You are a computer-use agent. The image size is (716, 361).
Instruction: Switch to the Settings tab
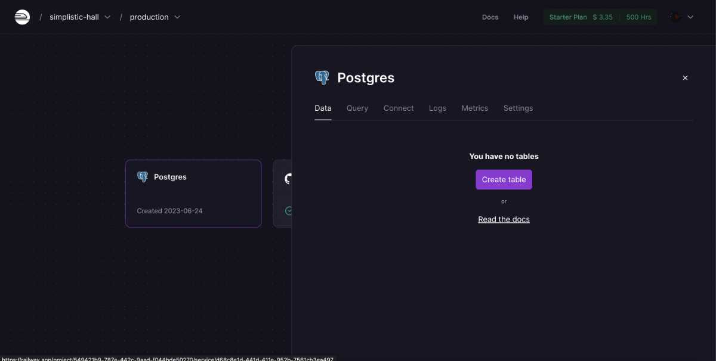point(518,108)
